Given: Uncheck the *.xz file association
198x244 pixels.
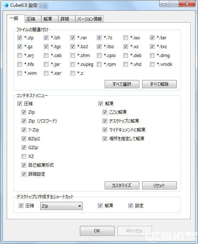Looking at the screenshot, I should click(x=126, y=46).
